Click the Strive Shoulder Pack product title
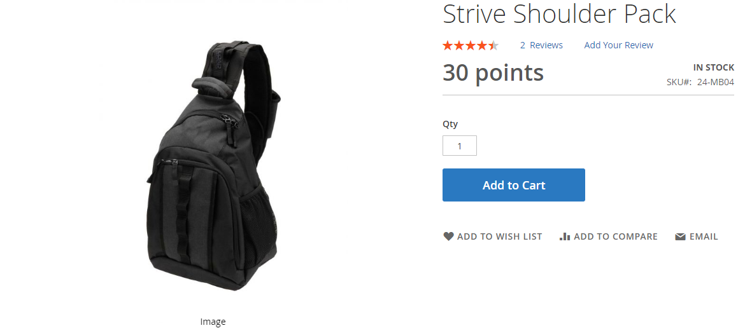The height and width of the screenshot is (328, 738). click(559, 14)
